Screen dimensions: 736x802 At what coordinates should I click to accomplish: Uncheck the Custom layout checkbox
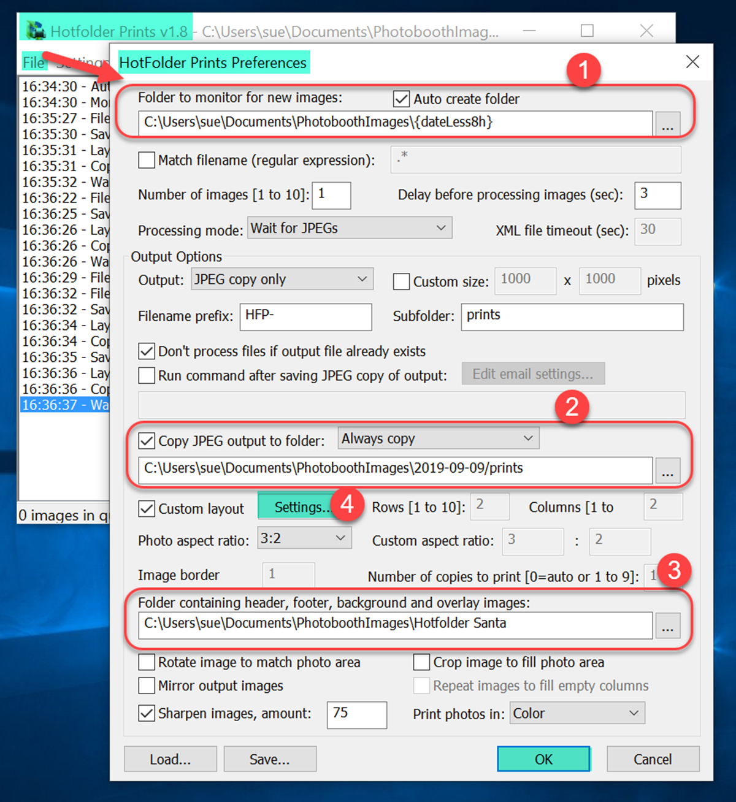147,508
